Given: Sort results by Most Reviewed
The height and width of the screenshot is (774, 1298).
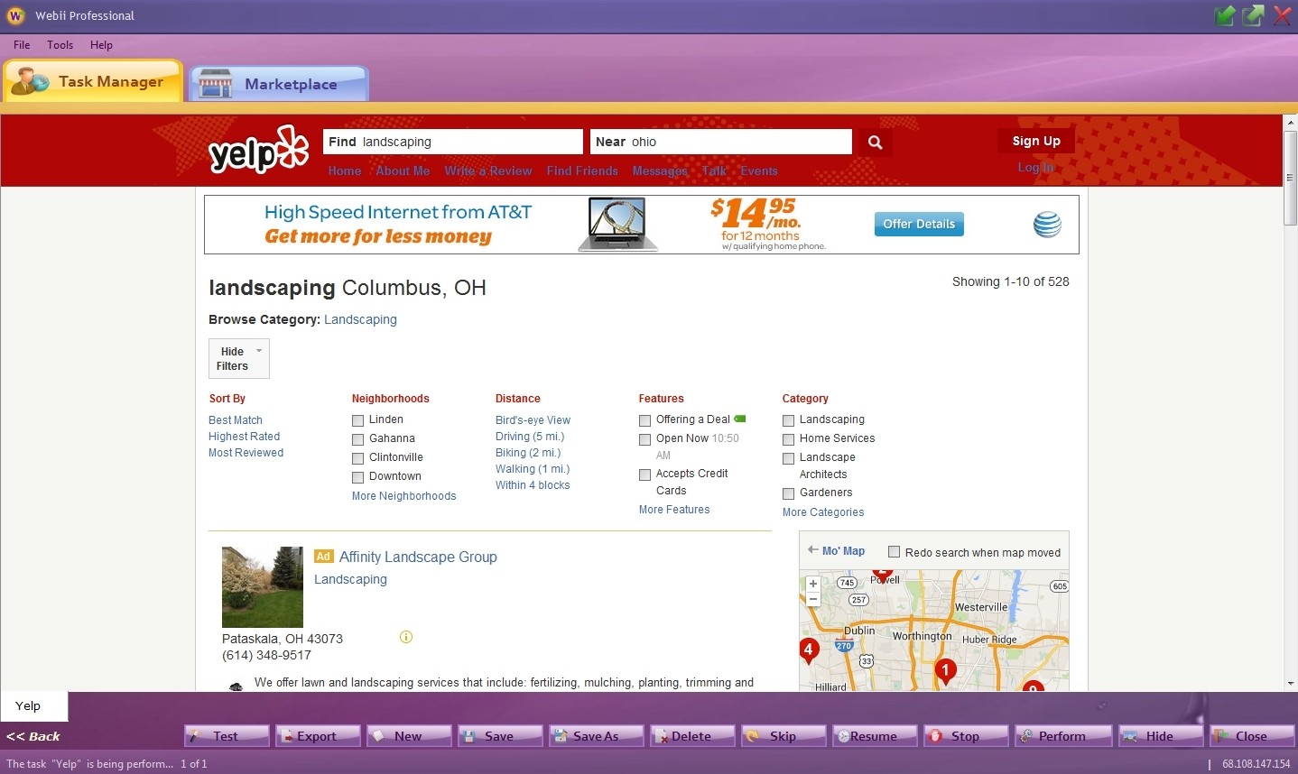Looking at the screenshot, I should 246,453.
